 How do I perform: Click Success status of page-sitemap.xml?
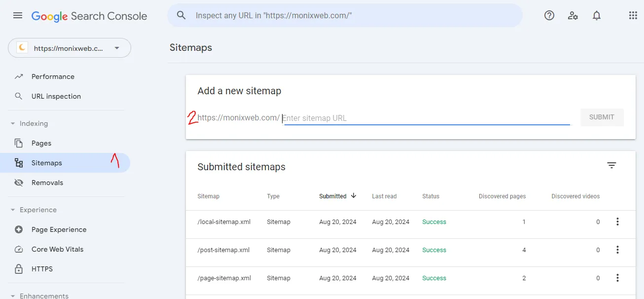tap(434, 278)
